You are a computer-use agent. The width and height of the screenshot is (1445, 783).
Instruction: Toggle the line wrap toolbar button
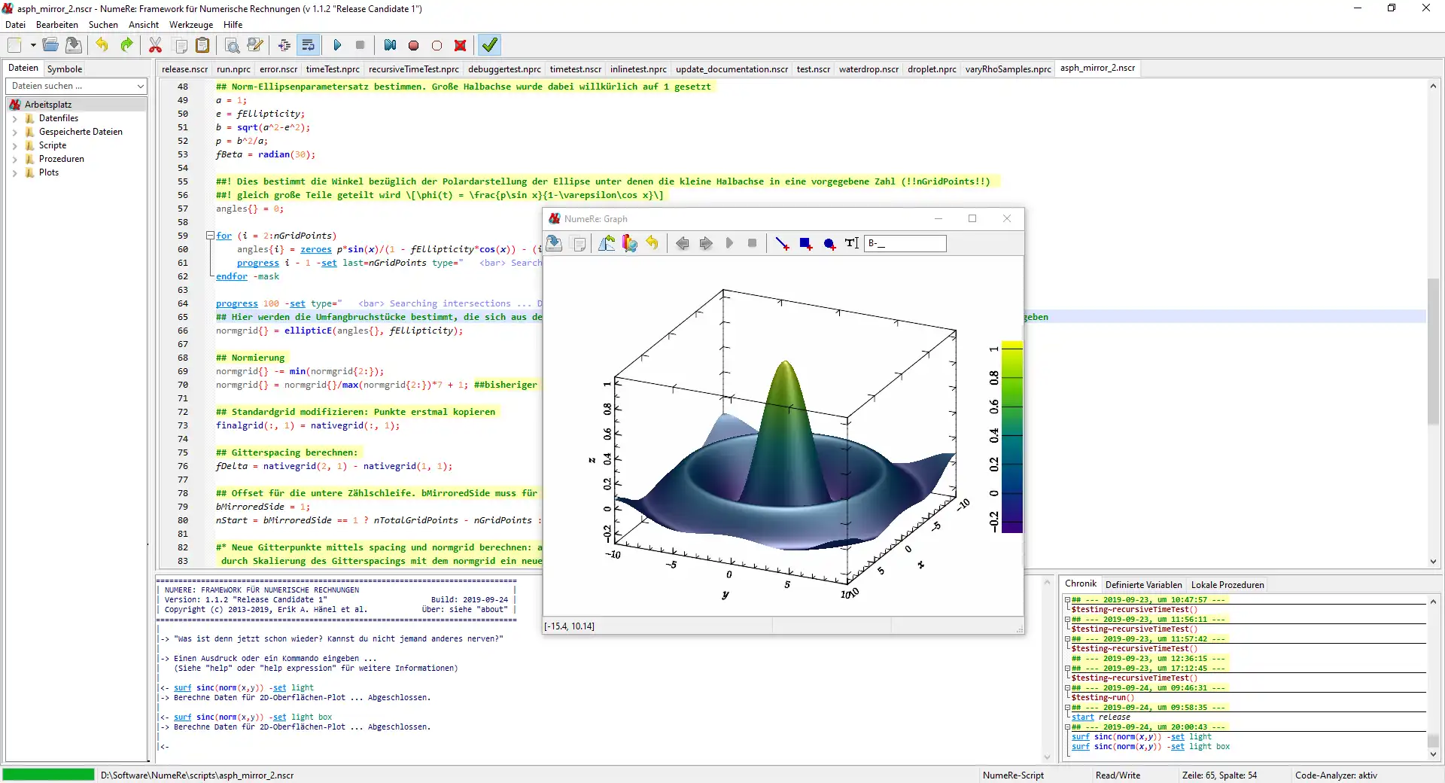[x=308, y=45]
